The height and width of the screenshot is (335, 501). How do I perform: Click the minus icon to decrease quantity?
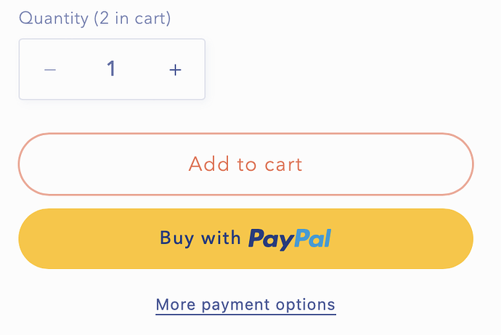pyautogui.click(x=50, y=70)
